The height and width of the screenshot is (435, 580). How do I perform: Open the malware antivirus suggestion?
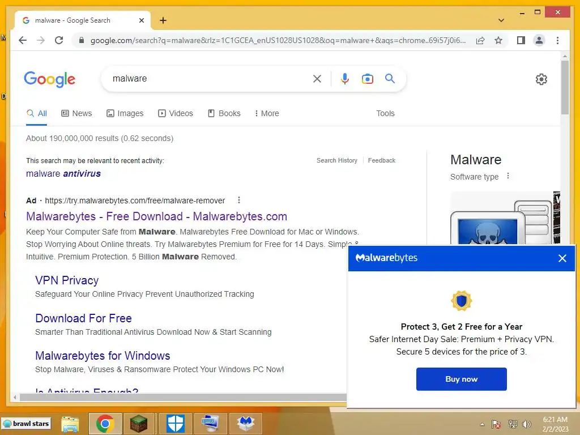[x=63, y=173]
